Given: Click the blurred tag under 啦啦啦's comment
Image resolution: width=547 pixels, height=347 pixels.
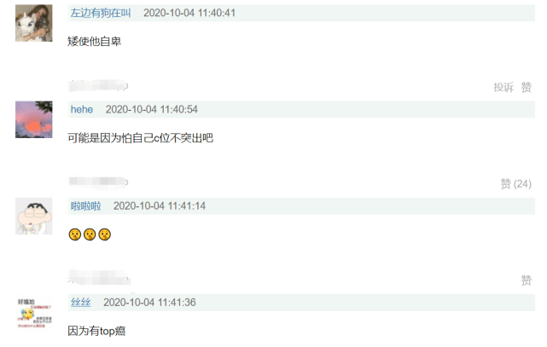Looking at the screenshot, I should click(x=99, y=278).
